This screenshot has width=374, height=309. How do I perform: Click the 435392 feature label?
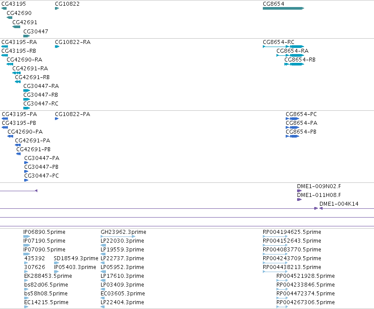coord(35,258)
